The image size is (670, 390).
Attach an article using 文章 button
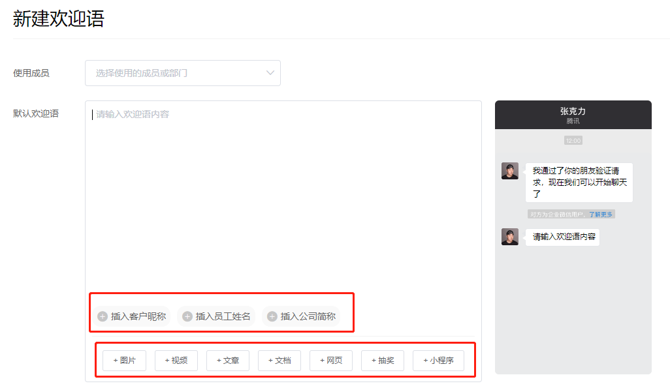click(228, 361)
